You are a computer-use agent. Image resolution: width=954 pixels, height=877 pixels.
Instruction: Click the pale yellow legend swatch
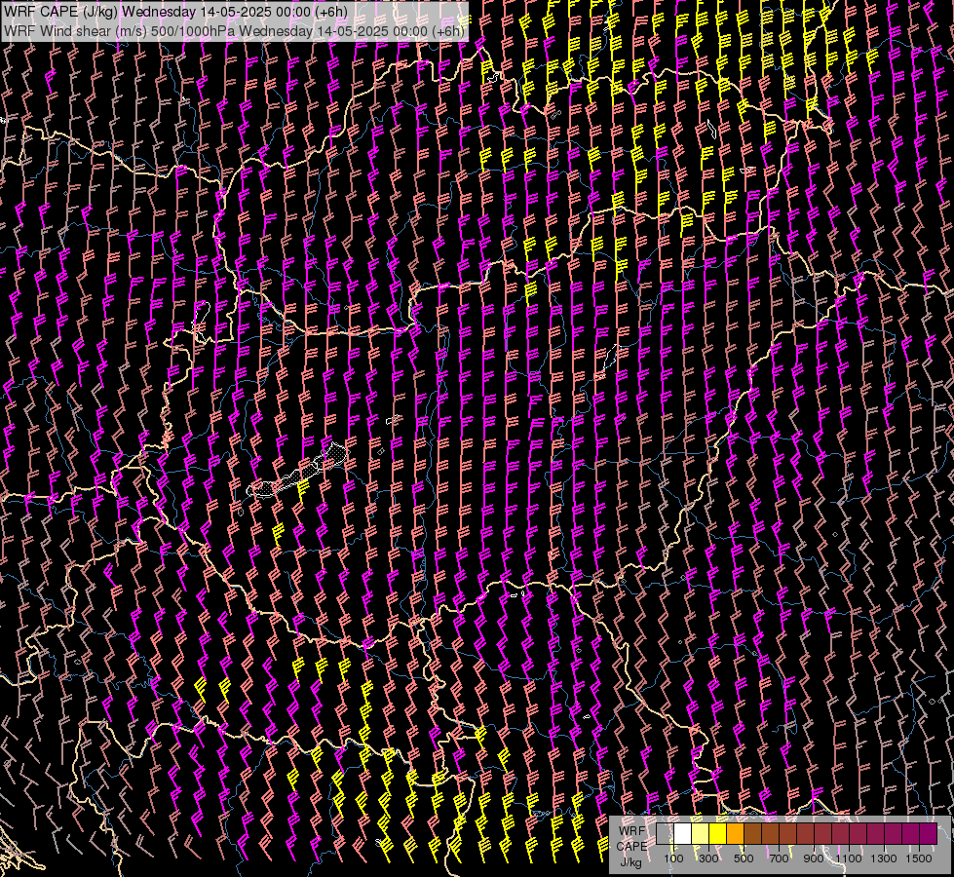pyautogui.click(x=701, y=833)
